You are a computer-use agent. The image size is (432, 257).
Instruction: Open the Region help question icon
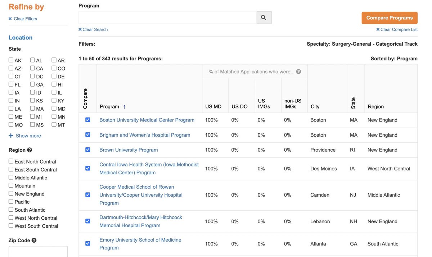30,150
